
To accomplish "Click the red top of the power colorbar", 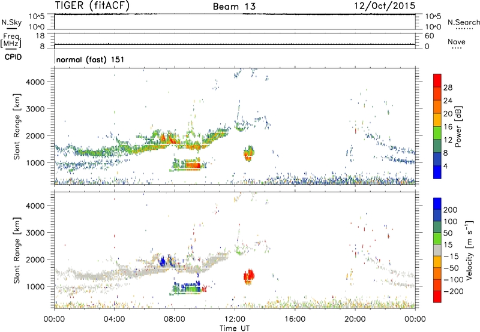I will (437, 80).
